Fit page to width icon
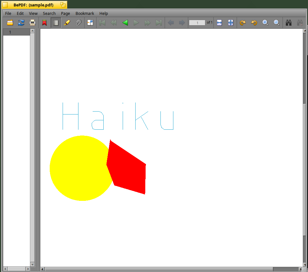The height and width of the screenshot is (272, 308). 220,23
